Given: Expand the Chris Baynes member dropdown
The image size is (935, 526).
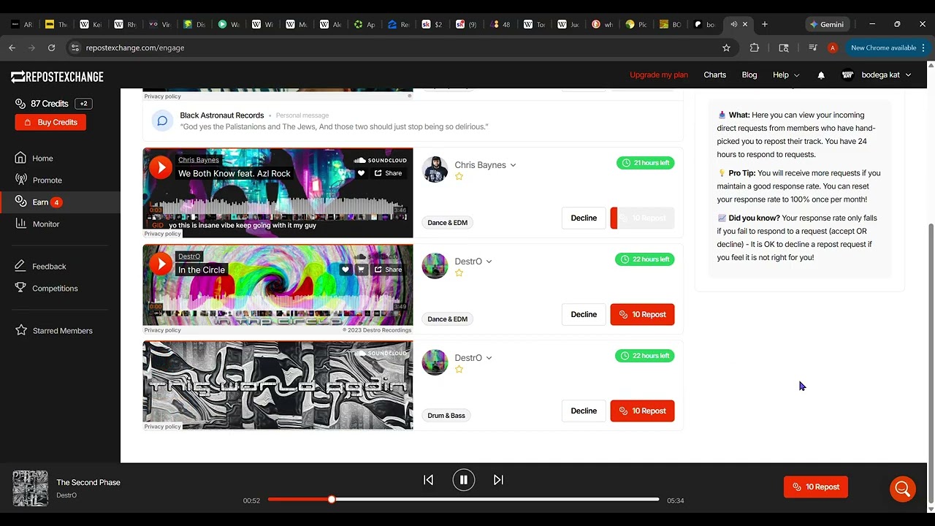Looking at the screenshot, I should 513,165.
